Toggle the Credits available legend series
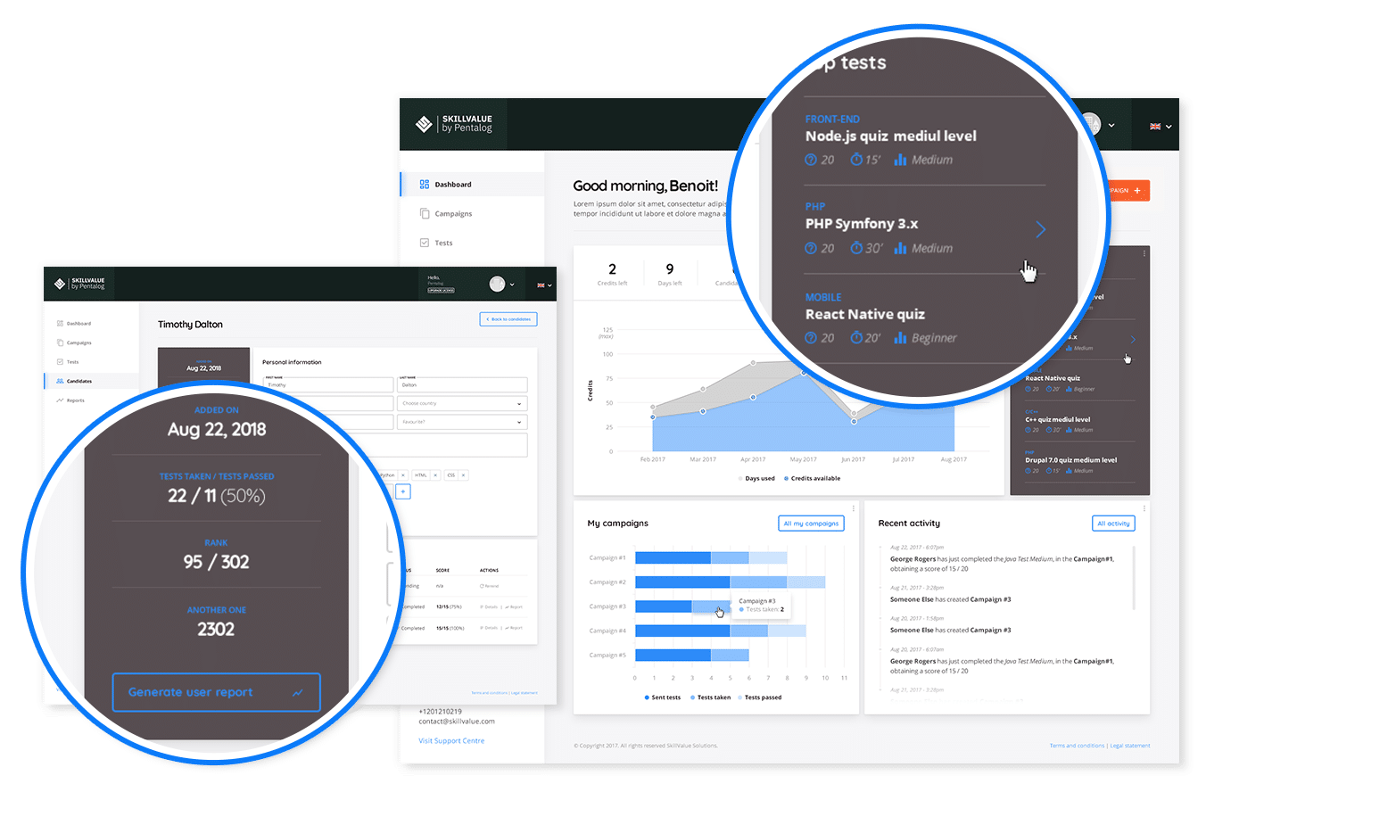1396x825 pixels. pyautogui.click(x=812, y=479)
